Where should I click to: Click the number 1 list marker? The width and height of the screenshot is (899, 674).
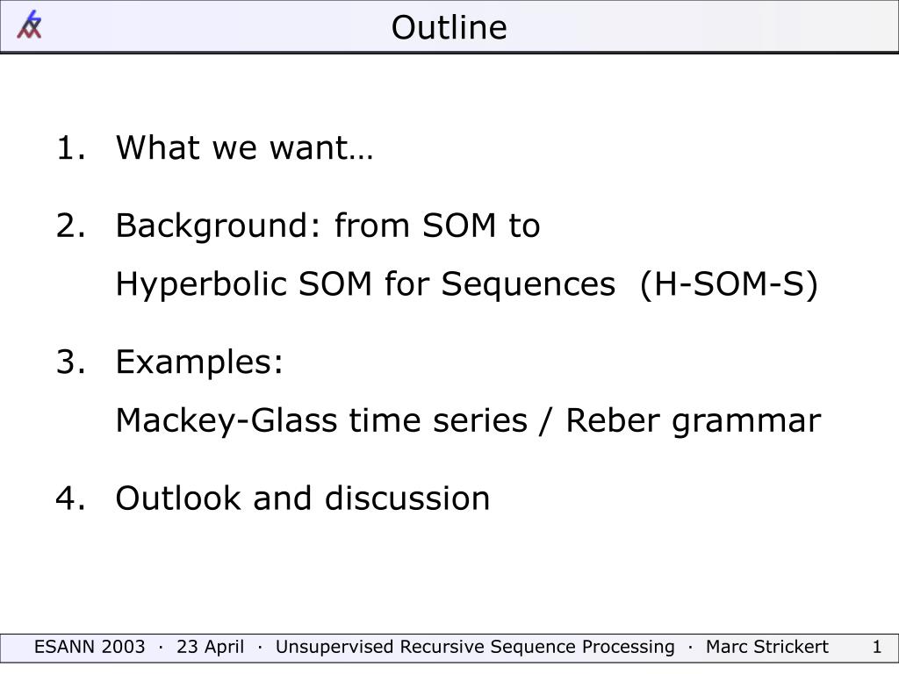pyautogui.click(x=70, y=147)
